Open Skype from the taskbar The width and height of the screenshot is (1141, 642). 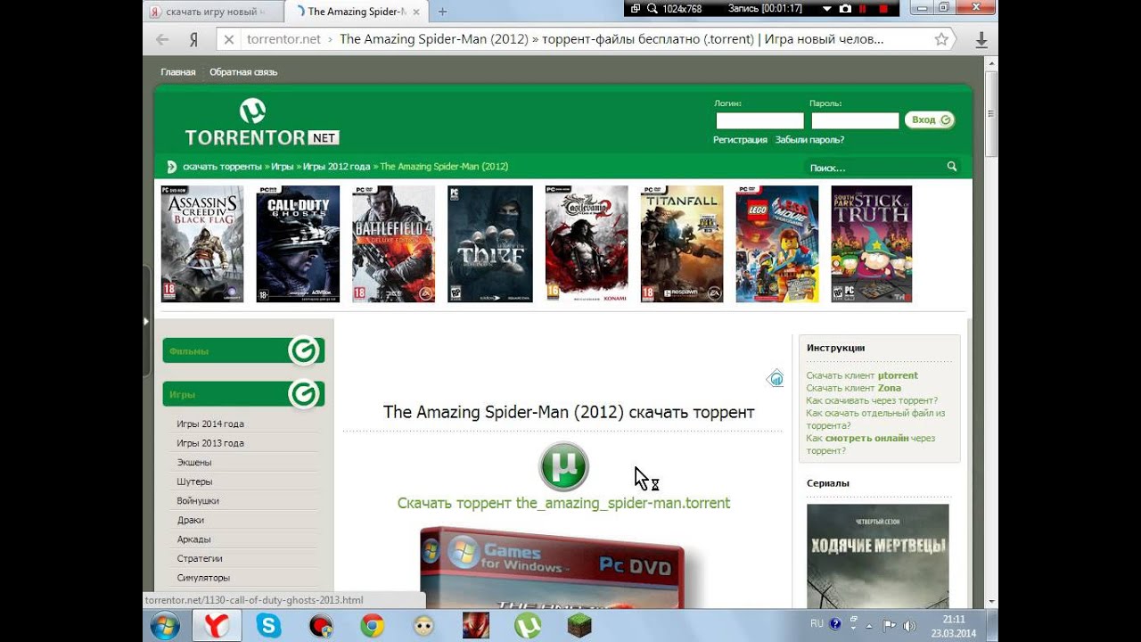(268, 626)
